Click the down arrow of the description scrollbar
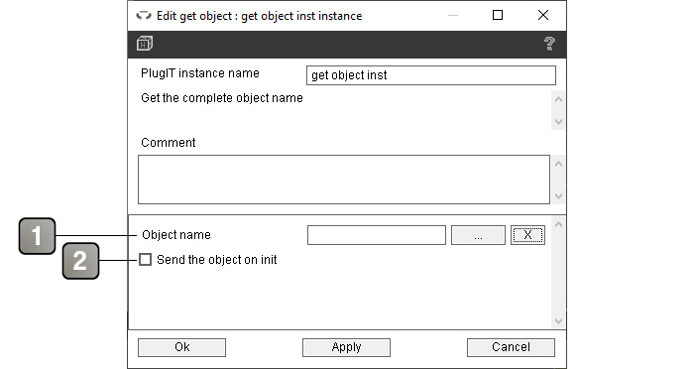The width and height of the screenshot is (694, 369). point(558,121)
